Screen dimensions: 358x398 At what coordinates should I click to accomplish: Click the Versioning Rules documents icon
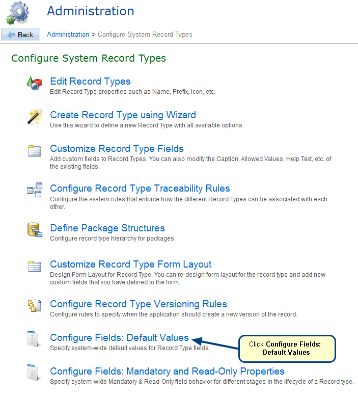point(34,306)
